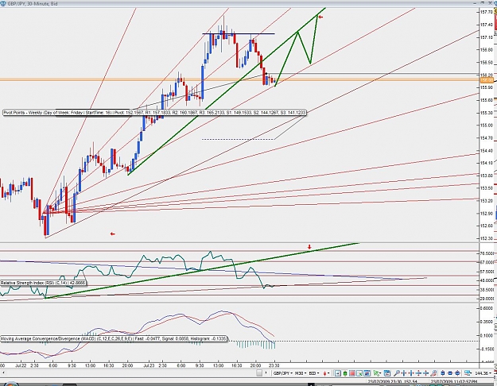Click the GBP/JPY 30-Minute Bid chart title
The image size is (497, 386).
tap(33, 4)
